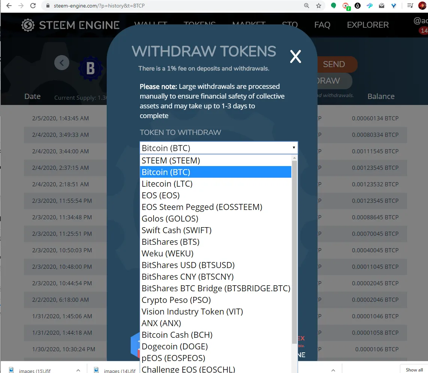
Task: Reload the page in the browser
Action: point(33,6)
